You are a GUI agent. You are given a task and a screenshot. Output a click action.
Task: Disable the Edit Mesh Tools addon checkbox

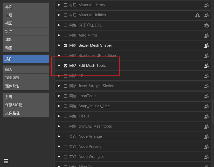coord(66,66)
